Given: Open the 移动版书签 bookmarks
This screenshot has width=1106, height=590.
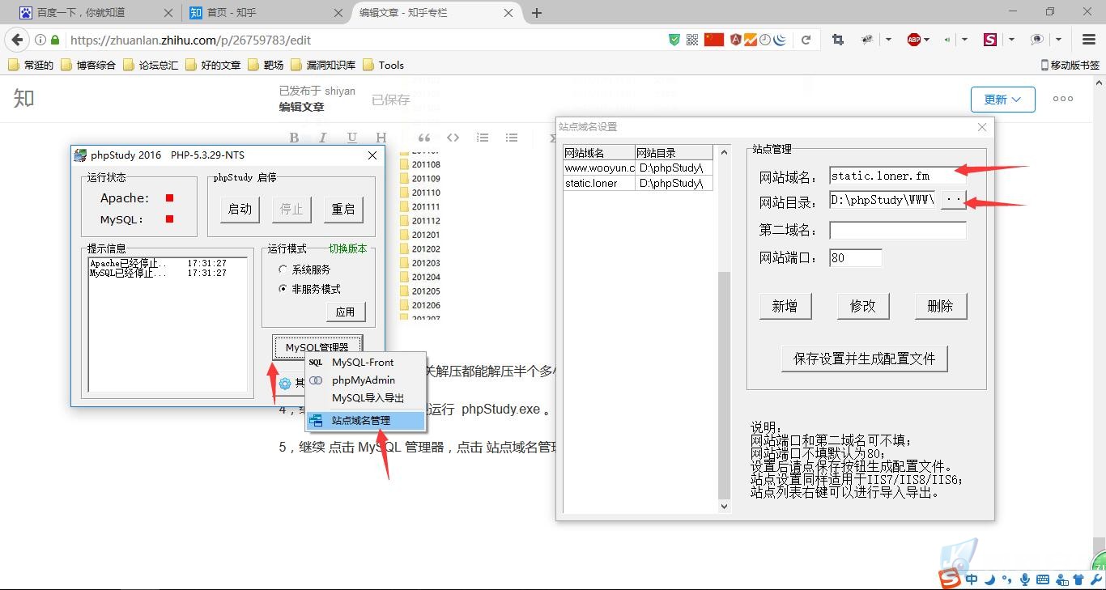Looking at the screenshot, I should tap(1070, 65).
